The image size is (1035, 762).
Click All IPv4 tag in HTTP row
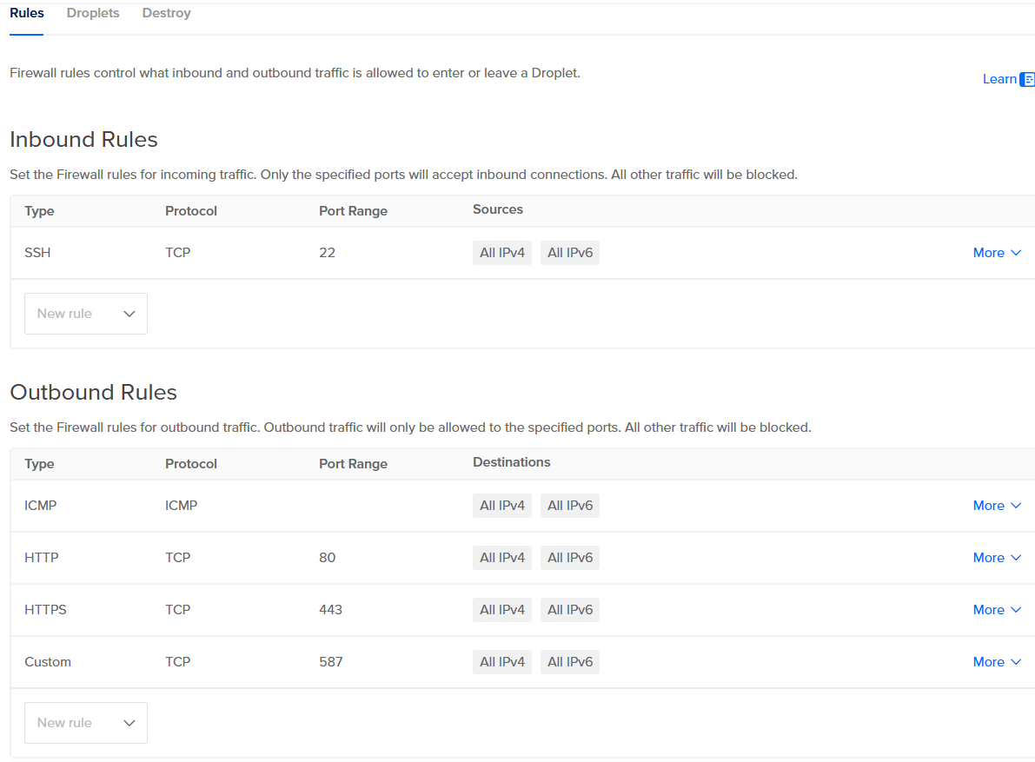tap(502, 558)
